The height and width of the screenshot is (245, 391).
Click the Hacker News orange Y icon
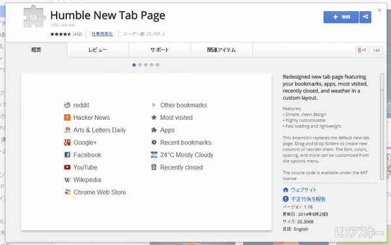coord(67,117)
